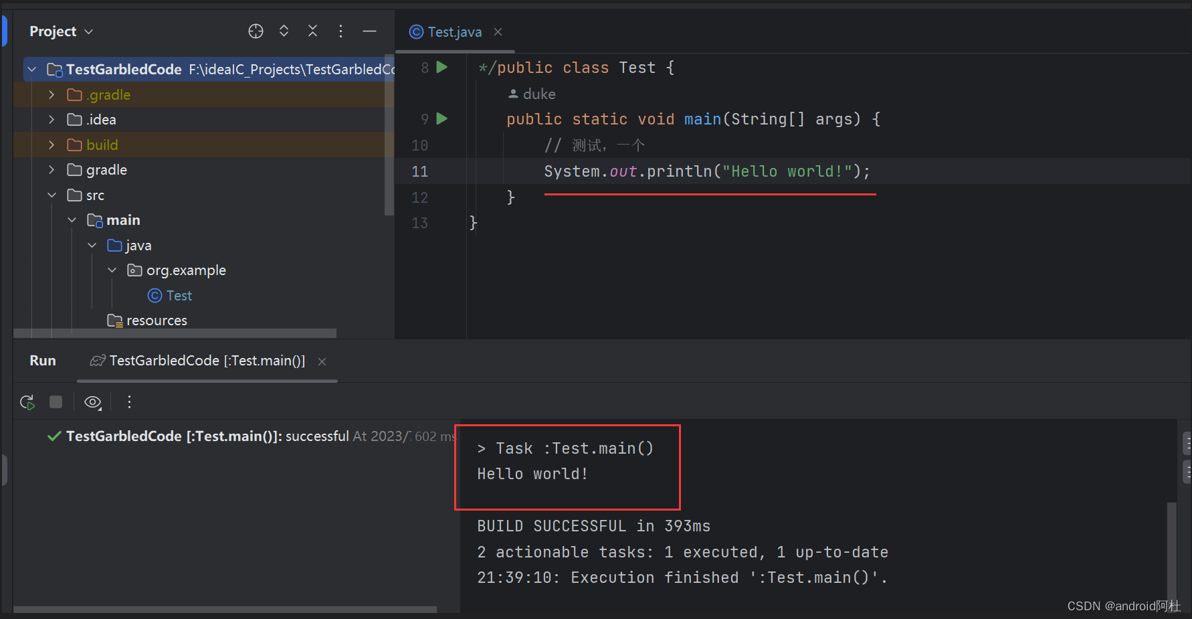Click "Hello world!" console output line
Viewport: 1192px width, 619px height.
(x=532, y=474)
